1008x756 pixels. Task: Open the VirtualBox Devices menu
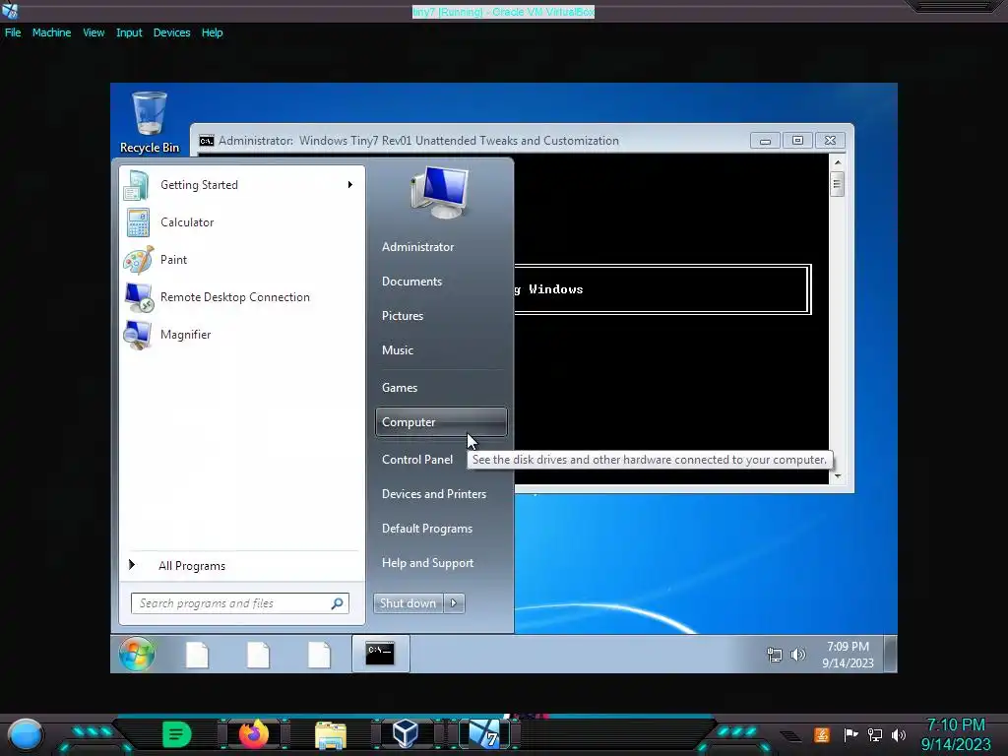tap(171, 32)
